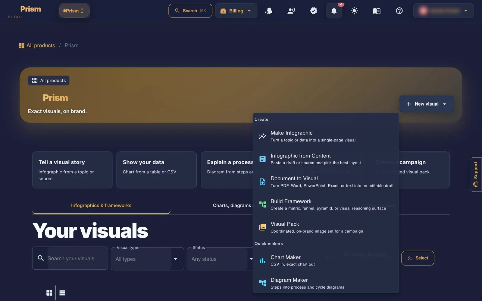Choose Infographic from Content menu item
Image resolution: width=482 pixels, height=301 pixels.
click(326, 159)
